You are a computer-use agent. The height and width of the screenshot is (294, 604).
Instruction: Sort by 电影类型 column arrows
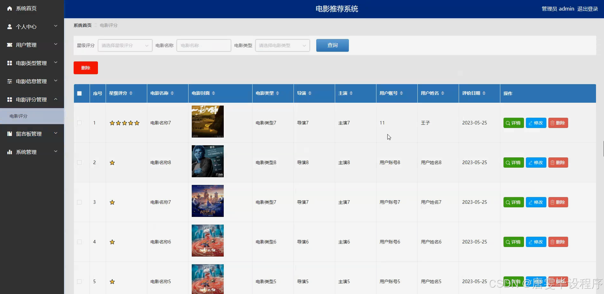click(x=278, y=93)
